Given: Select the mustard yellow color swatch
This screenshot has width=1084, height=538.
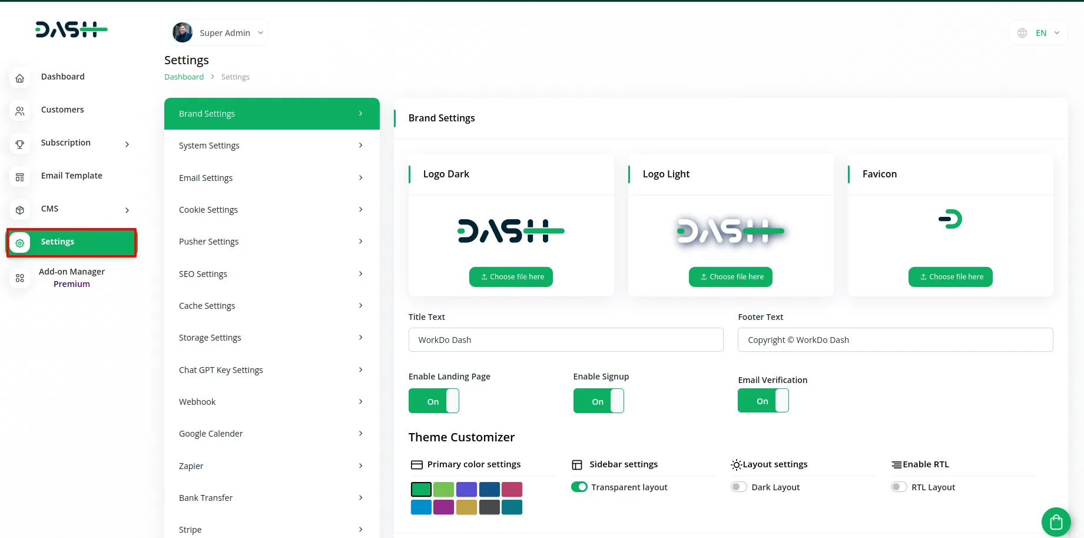Looking at the screenshot, I should pos(466,507).
